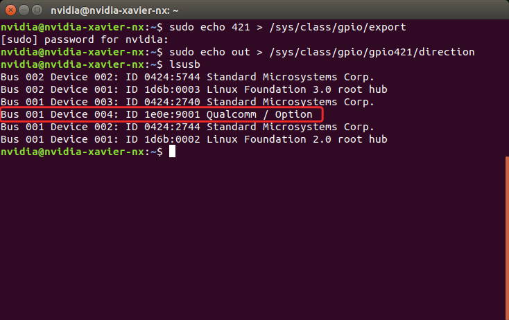This screenshot has height=320, width=509.
Task: Click the Linux Foundation 2.0 root hub line
Action: 193,139
